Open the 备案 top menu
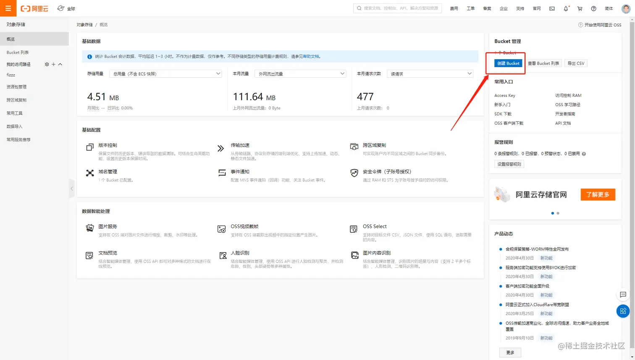This screenshot has height=360, width=635. pyautogui.click(x=487, y=8)
